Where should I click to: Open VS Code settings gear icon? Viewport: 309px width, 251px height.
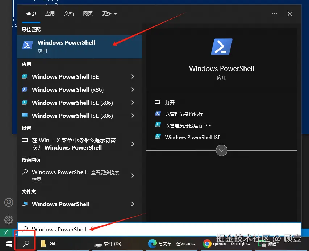9,220
